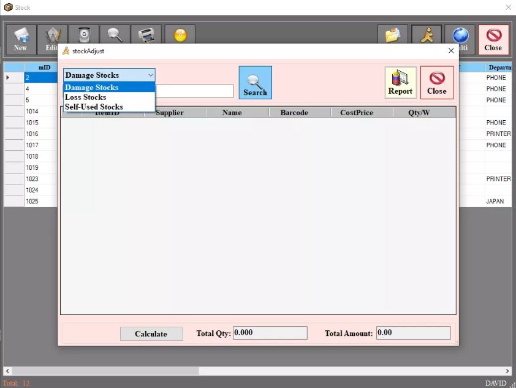Image resolution: width=516 pixels, height=388 pixels.
Task: Click the Barcode column header
Action: coord(294,113)
